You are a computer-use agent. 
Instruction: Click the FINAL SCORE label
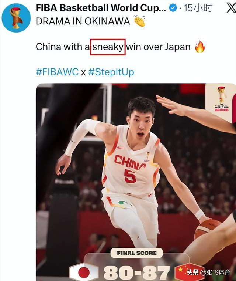(137, 253)
